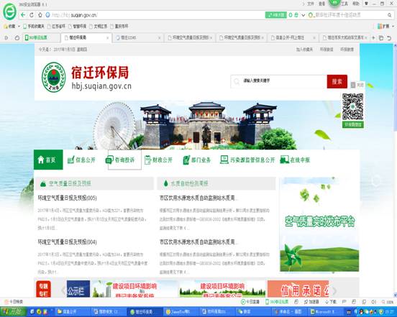Open the 公示栏 blue banner
The width and height of the screenshot is (397, 317).
click(78, 289)
